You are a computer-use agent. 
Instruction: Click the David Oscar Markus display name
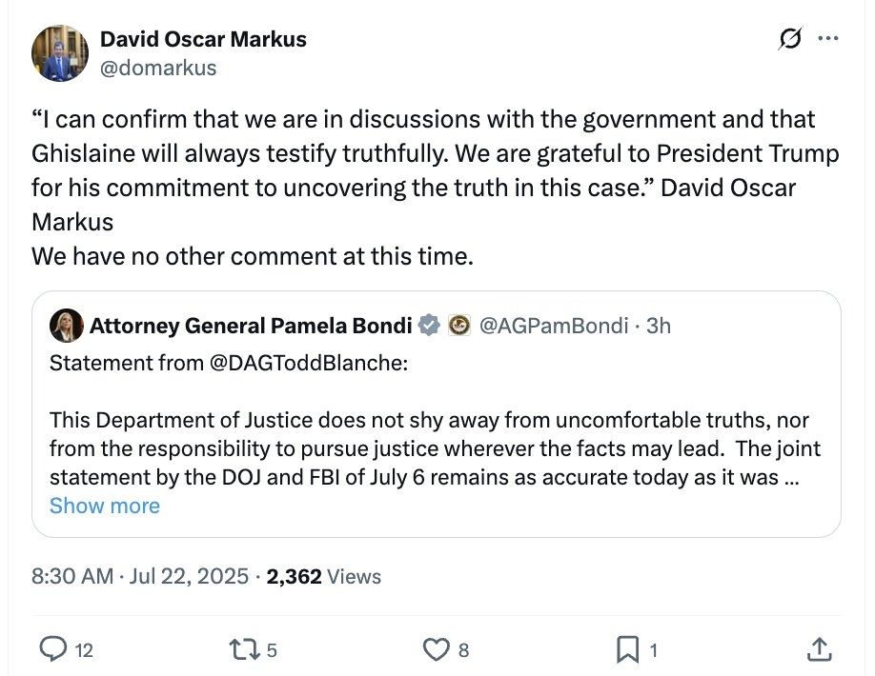point(203,40)
